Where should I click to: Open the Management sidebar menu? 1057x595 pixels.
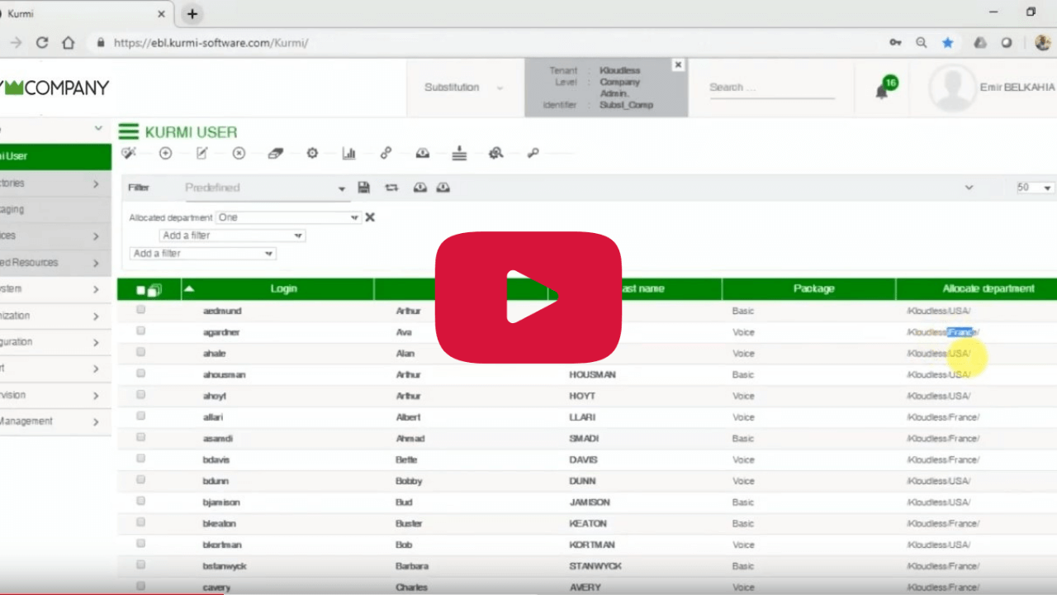(x=55, y=421)
